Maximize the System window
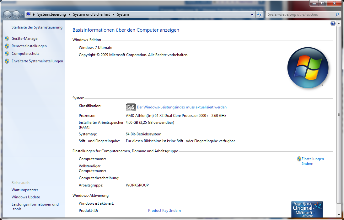The height and width of the screenshot is (220, 344). [x=323, y=3]
